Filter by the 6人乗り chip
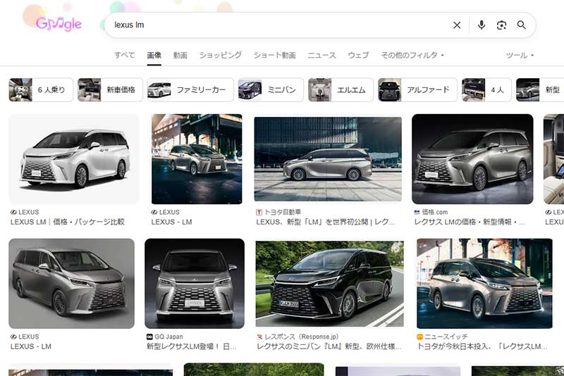The image size is (564, 376). pos(41,90)
